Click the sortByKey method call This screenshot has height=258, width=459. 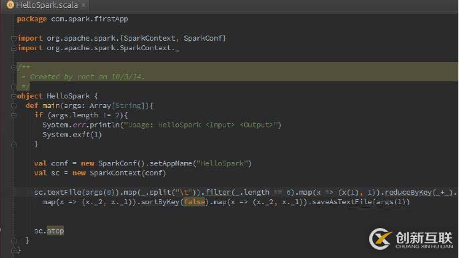tap(160, 202)
